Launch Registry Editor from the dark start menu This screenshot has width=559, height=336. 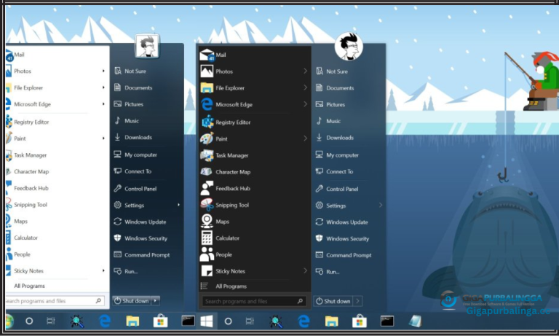coord(233,122)
